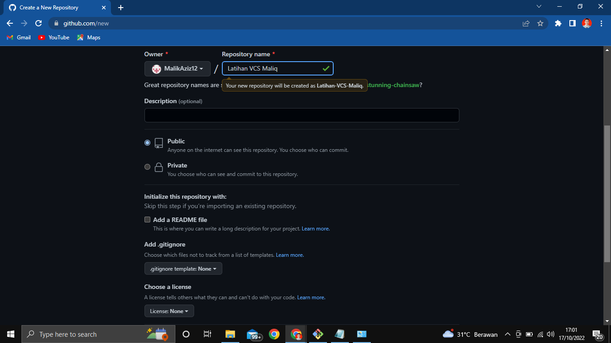Screen dimensions: 611x343
Task: Select the Public visibility radio button
Action: tap(147, 143)
